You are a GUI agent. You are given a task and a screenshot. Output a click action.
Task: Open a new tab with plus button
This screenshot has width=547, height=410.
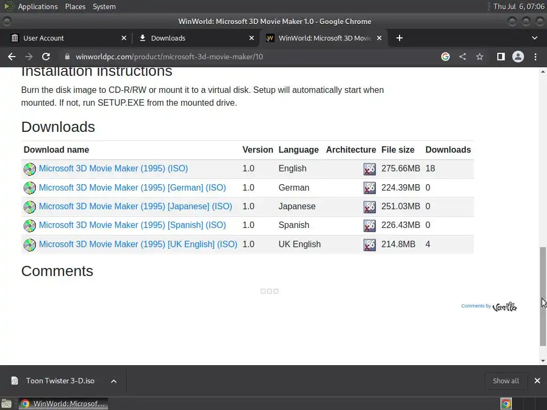click(x=400, y=38)
